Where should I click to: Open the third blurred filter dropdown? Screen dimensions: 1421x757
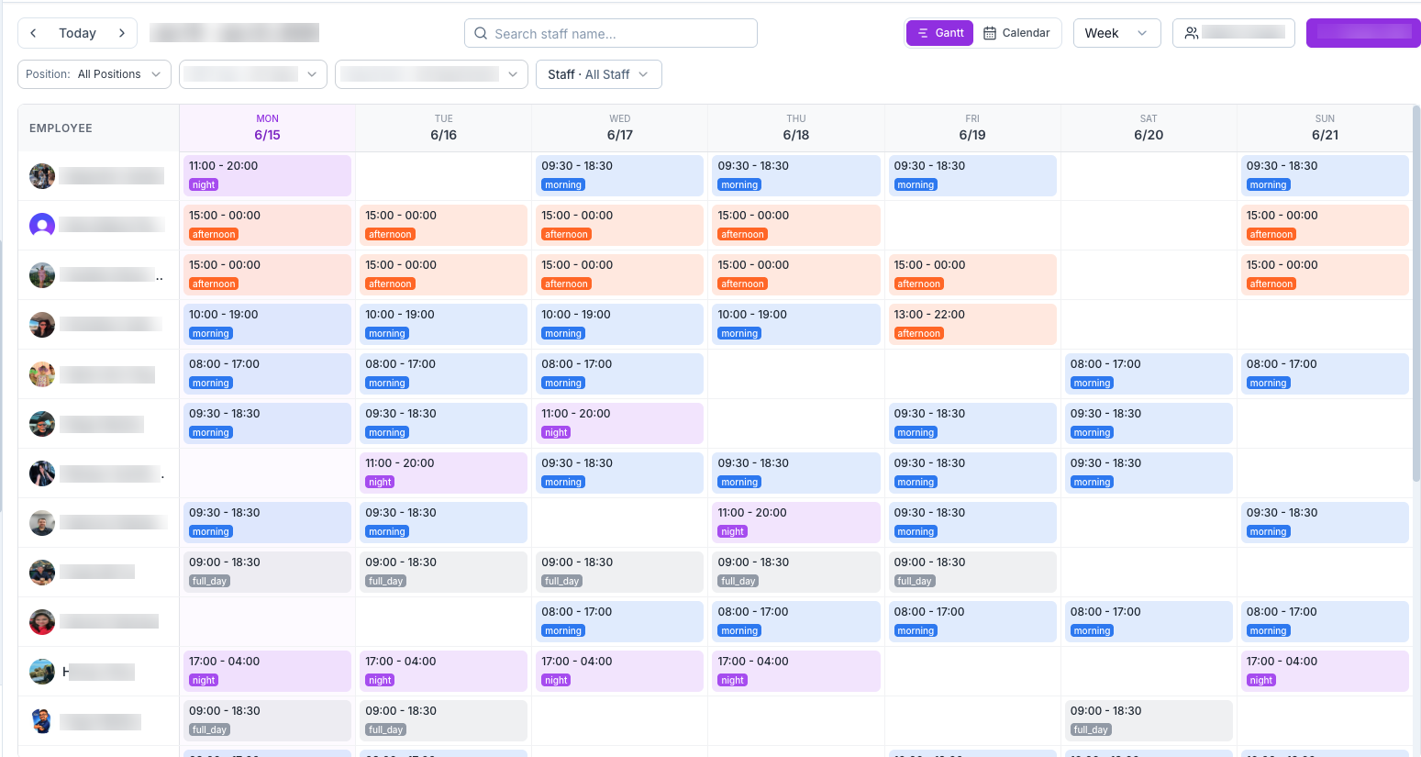pos(432,74)
